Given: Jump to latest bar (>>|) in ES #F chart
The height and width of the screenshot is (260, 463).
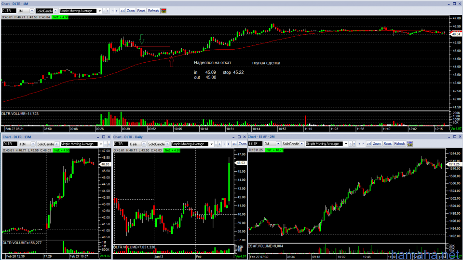Looking at the screenshot, I should coord(369,144).
